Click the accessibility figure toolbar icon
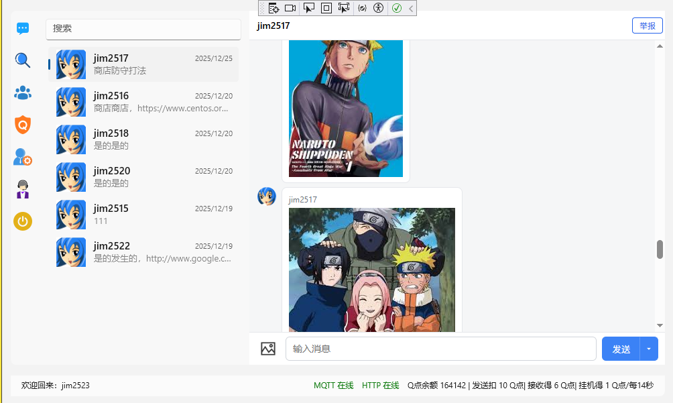The width and height of the screenshot is (673, 403). click(378, 8)
